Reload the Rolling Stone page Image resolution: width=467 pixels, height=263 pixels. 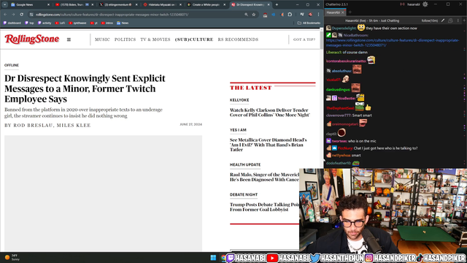pyautogui.click(x=21, y=15)
